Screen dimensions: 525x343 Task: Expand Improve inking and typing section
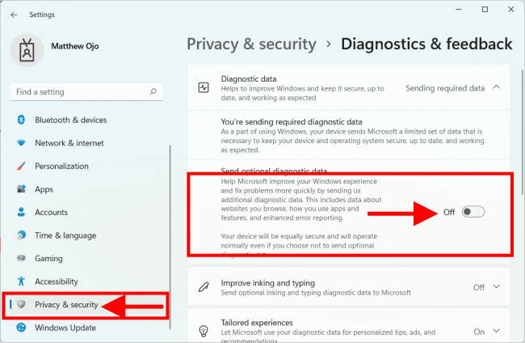[496, 287]
